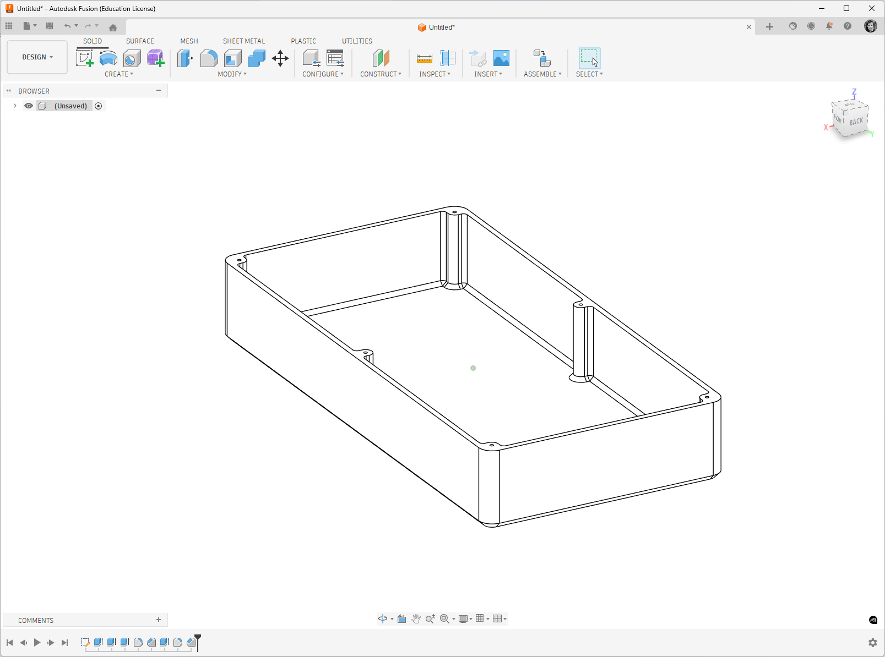The height and width of the screenshot is (657, 885).
Task: Expand the ASSEMBLE dropdown menu
Action: point(543,74)
